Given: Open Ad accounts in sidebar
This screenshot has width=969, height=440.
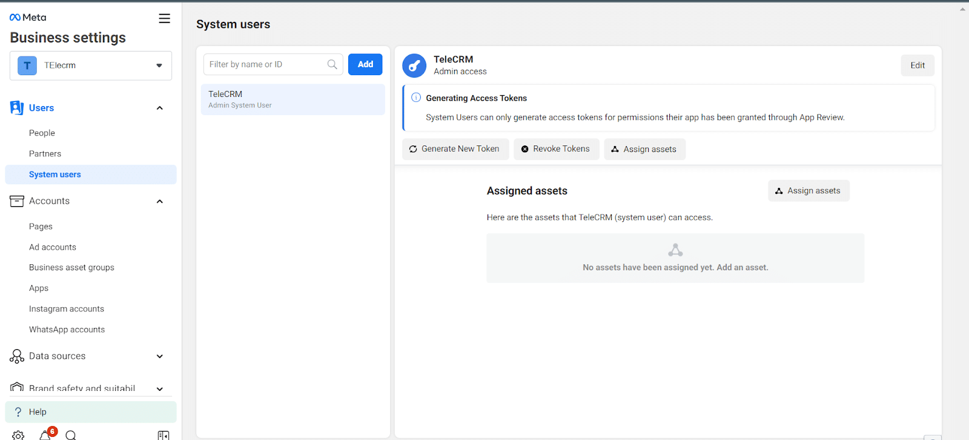Looking at the screenshot, I should tap(53, 247).
